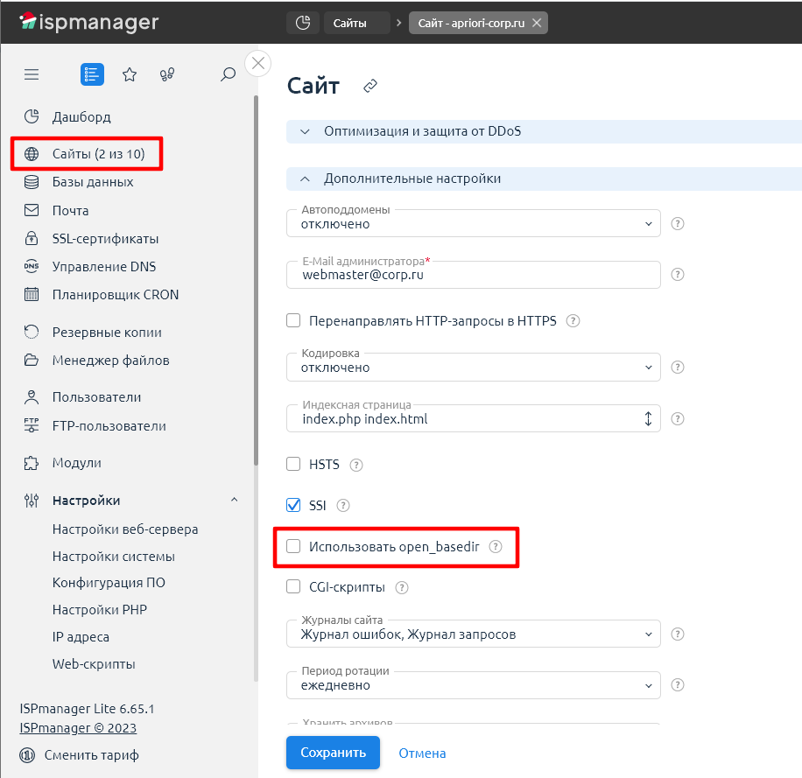Open the footprints history icon
The height and width of the screenshot is (778, 802).
click(167, 74)
